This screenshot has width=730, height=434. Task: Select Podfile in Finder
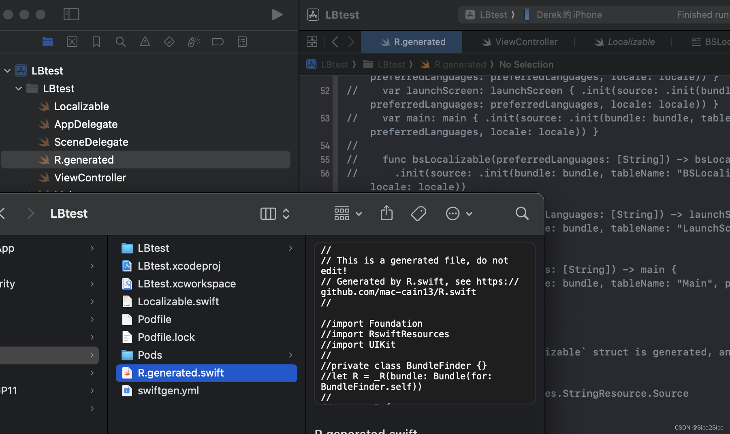[207, 319]
